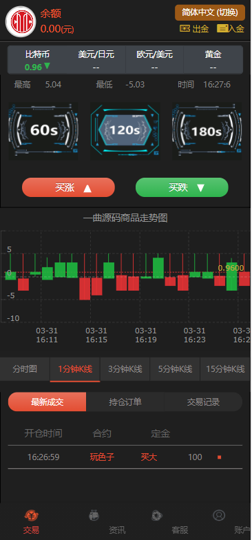Tap the 买涨 buy up button
The height and width of the screenshot is (540, 252).
point(68,187)
